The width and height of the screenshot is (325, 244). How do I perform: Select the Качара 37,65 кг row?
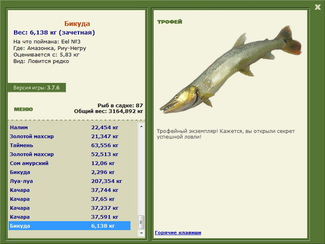click(x=70, y=199)
